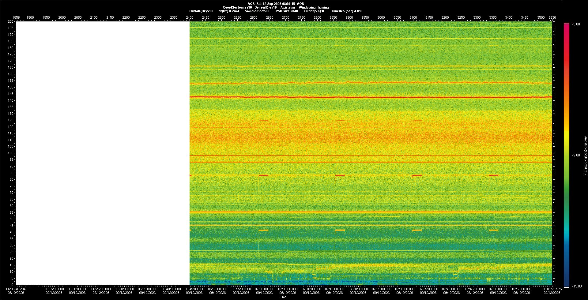This screenshot has width=588, height=300.
Task: Click the Time axis title
Action: click(283, 297)
